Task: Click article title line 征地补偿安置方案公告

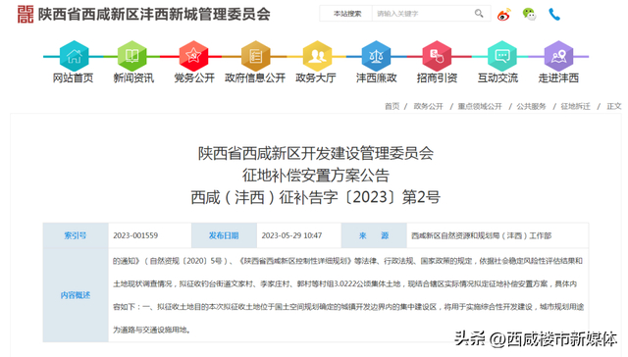Action: (x=316, y=176)
